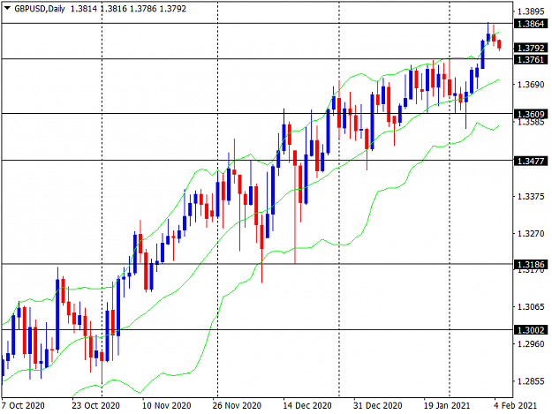Viewport: 552px width, 414px height.
Task: Select the 1.3761 horizontal level label
Action: tap(531, 60)
